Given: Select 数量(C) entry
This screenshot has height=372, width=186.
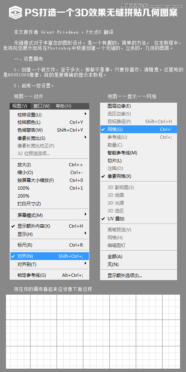Looking at the screenshot, I should tap(138, 145).
